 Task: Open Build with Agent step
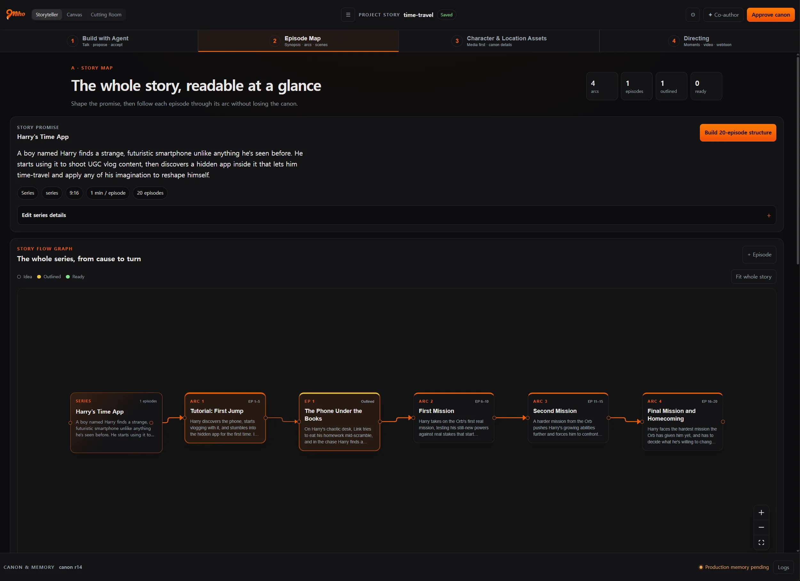(x=99, y=41)
